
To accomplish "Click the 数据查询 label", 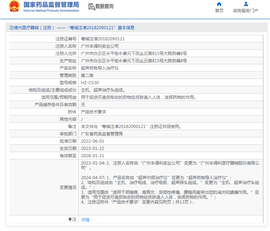I will coord(105,6).
